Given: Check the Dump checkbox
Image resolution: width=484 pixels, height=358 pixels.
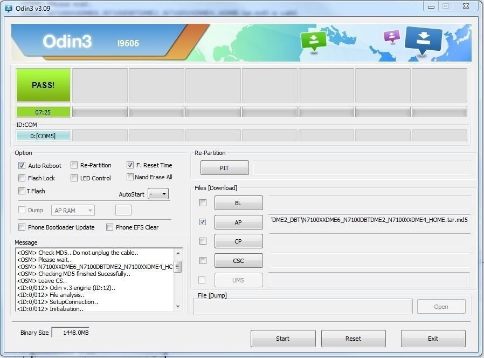Looking at the screenshot, I should click(22, 210).
